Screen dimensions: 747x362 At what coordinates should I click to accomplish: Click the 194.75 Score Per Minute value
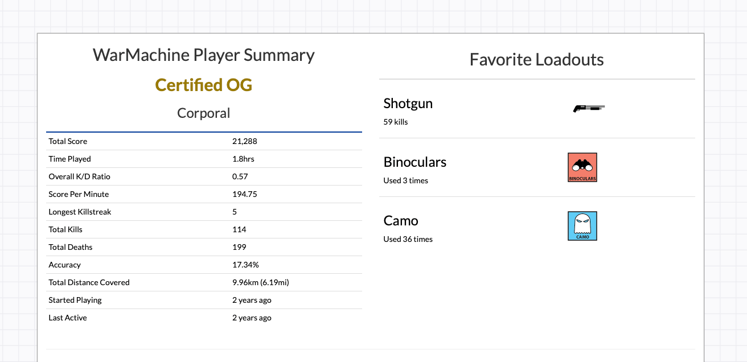(x=245, y=194)
